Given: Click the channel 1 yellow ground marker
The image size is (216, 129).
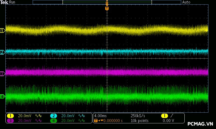Looking at the screenshot, I should [2, 31].
